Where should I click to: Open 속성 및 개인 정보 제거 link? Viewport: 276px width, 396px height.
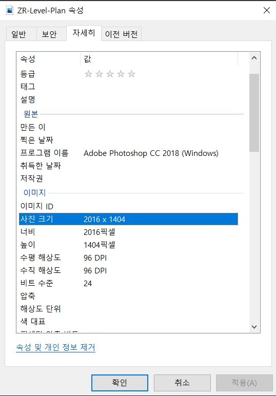pyautogui.click(x=55, y=347)
